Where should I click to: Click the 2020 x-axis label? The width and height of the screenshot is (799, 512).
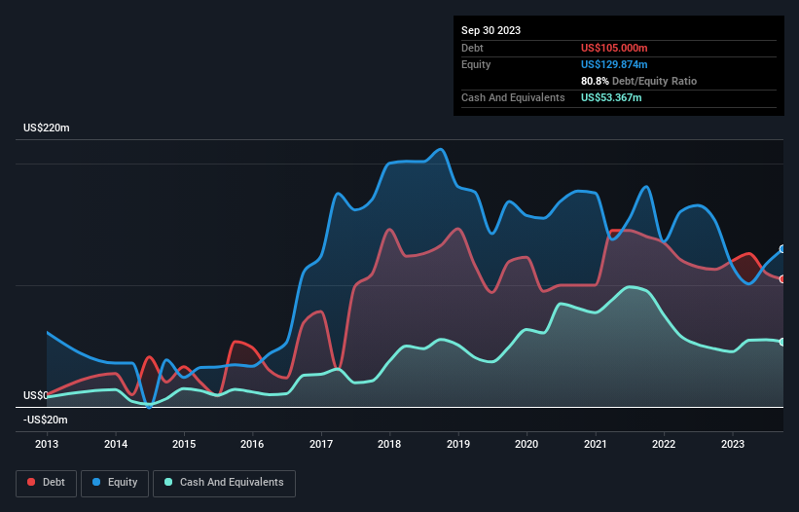(527, 444)
